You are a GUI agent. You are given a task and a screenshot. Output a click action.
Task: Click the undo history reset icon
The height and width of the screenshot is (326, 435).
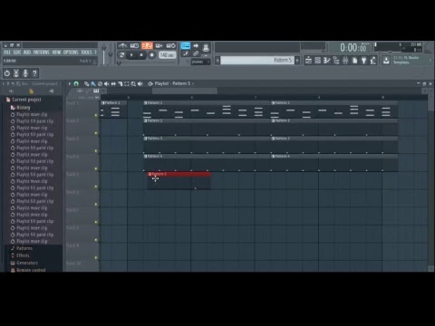click(7, 73)
